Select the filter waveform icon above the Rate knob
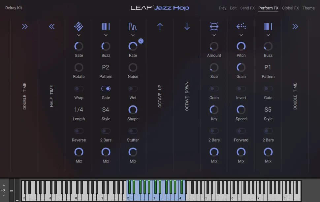Image resolution: width=320 pixels, height=202 pixels. (133, 26)
